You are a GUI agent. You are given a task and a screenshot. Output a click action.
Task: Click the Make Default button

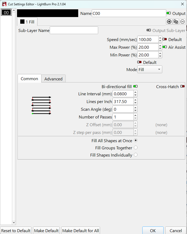(x=46, y=231)
